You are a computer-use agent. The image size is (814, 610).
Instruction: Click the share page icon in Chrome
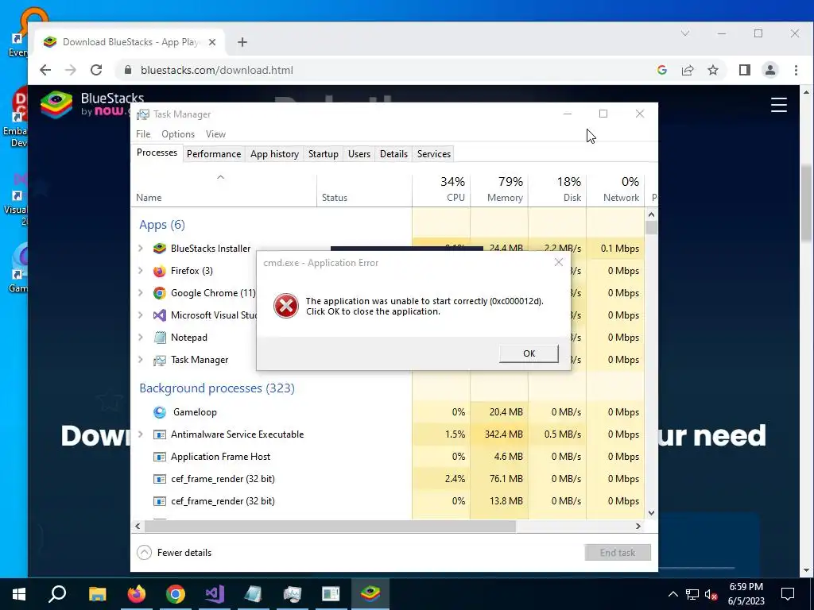point(688,70)
